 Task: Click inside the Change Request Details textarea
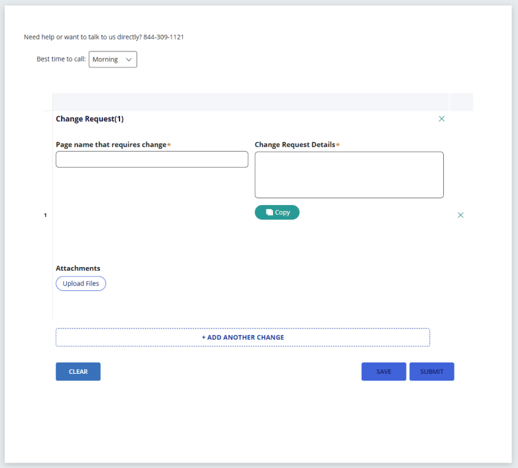pyautogui.click(x=349, y=175)
